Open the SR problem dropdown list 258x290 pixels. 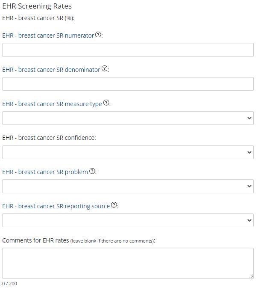[x=128, y=186]
